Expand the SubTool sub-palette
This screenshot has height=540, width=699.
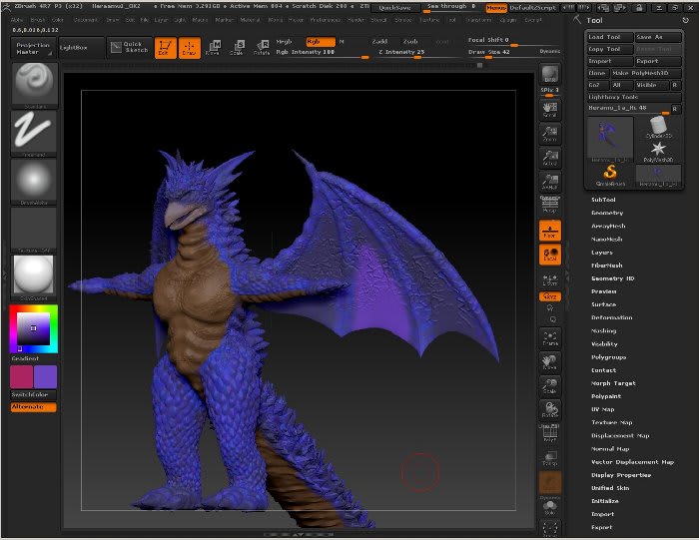[x=603, y=200]
